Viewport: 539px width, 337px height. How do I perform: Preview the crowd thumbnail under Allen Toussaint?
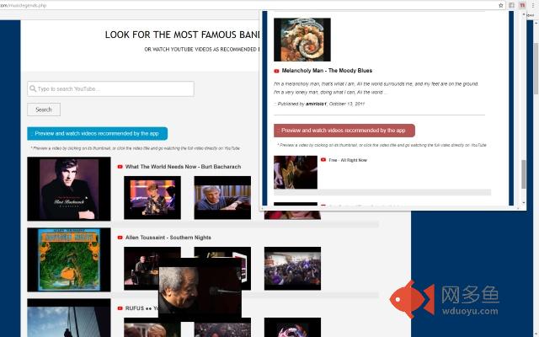(x=292, y=268)
